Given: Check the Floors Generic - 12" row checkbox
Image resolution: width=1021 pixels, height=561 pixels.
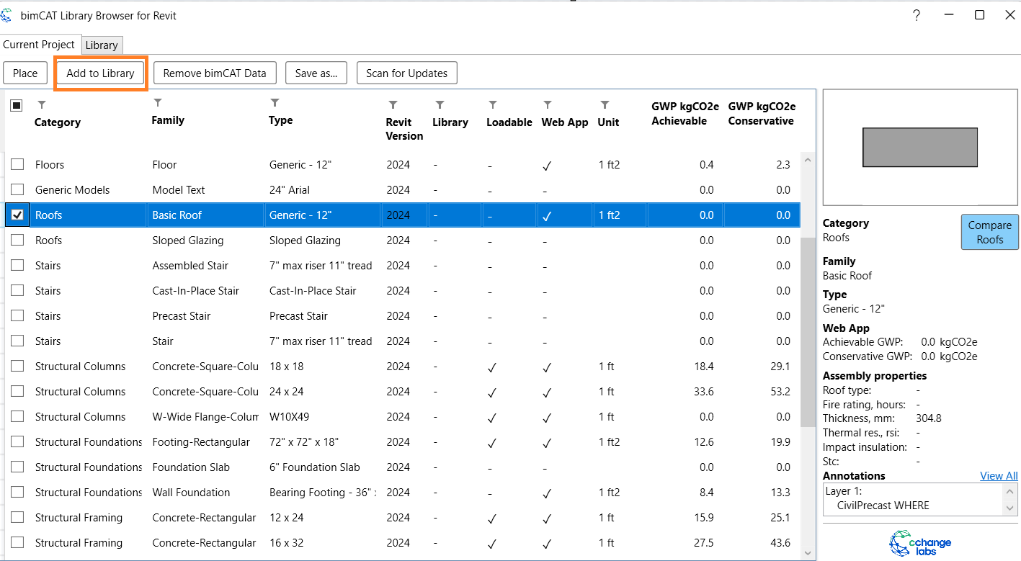Looking at the screenshot, I should tap(17, 165).
